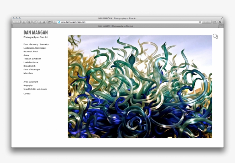Click the pencil edit toolbar icon
235x163 pixels.
35,22
